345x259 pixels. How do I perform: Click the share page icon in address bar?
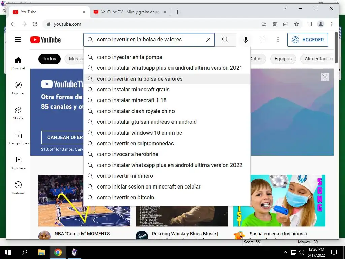(x=286, y=24)
